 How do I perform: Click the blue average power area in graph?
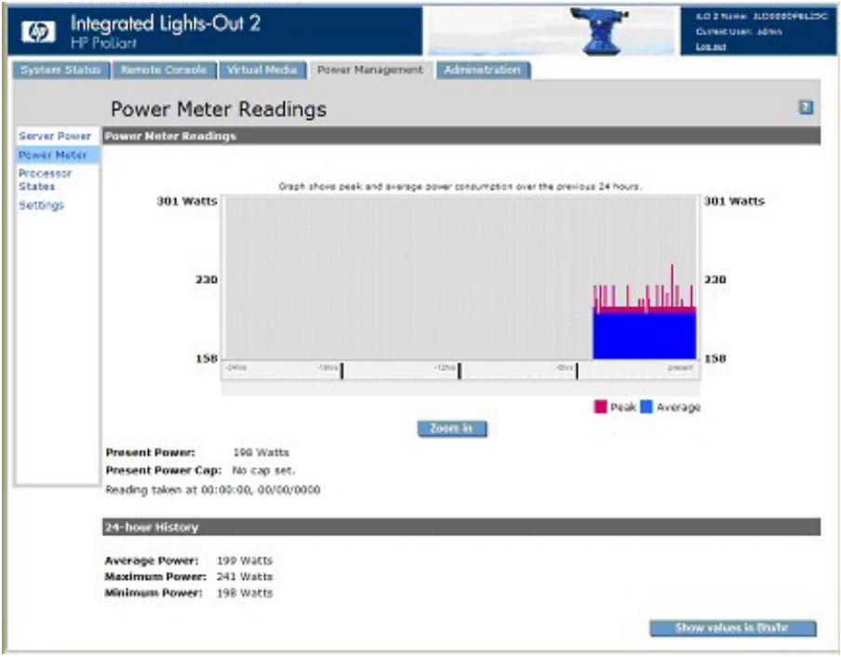(644, 336)
